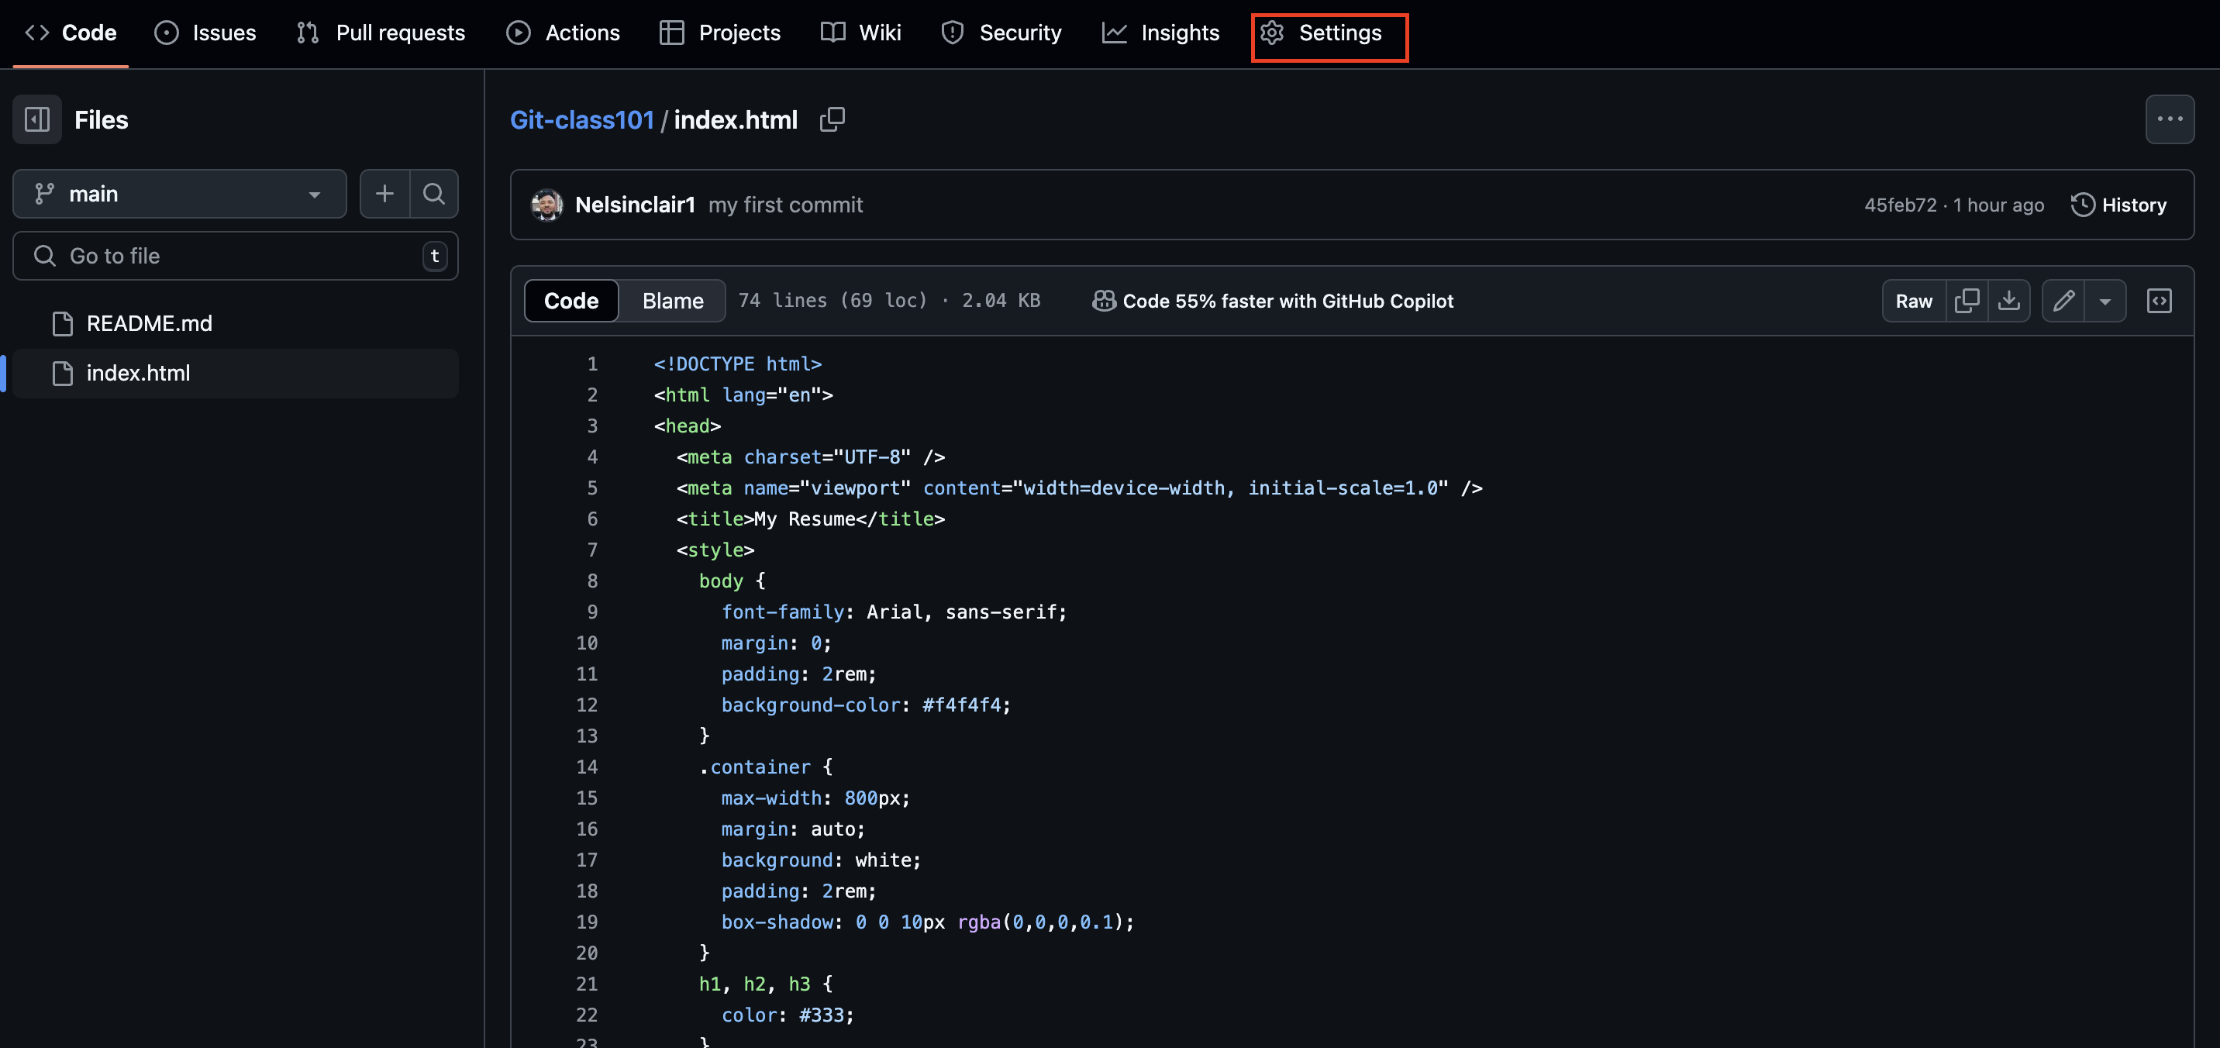
Task: Select index.html in the file tree
Action: [236, 373]
